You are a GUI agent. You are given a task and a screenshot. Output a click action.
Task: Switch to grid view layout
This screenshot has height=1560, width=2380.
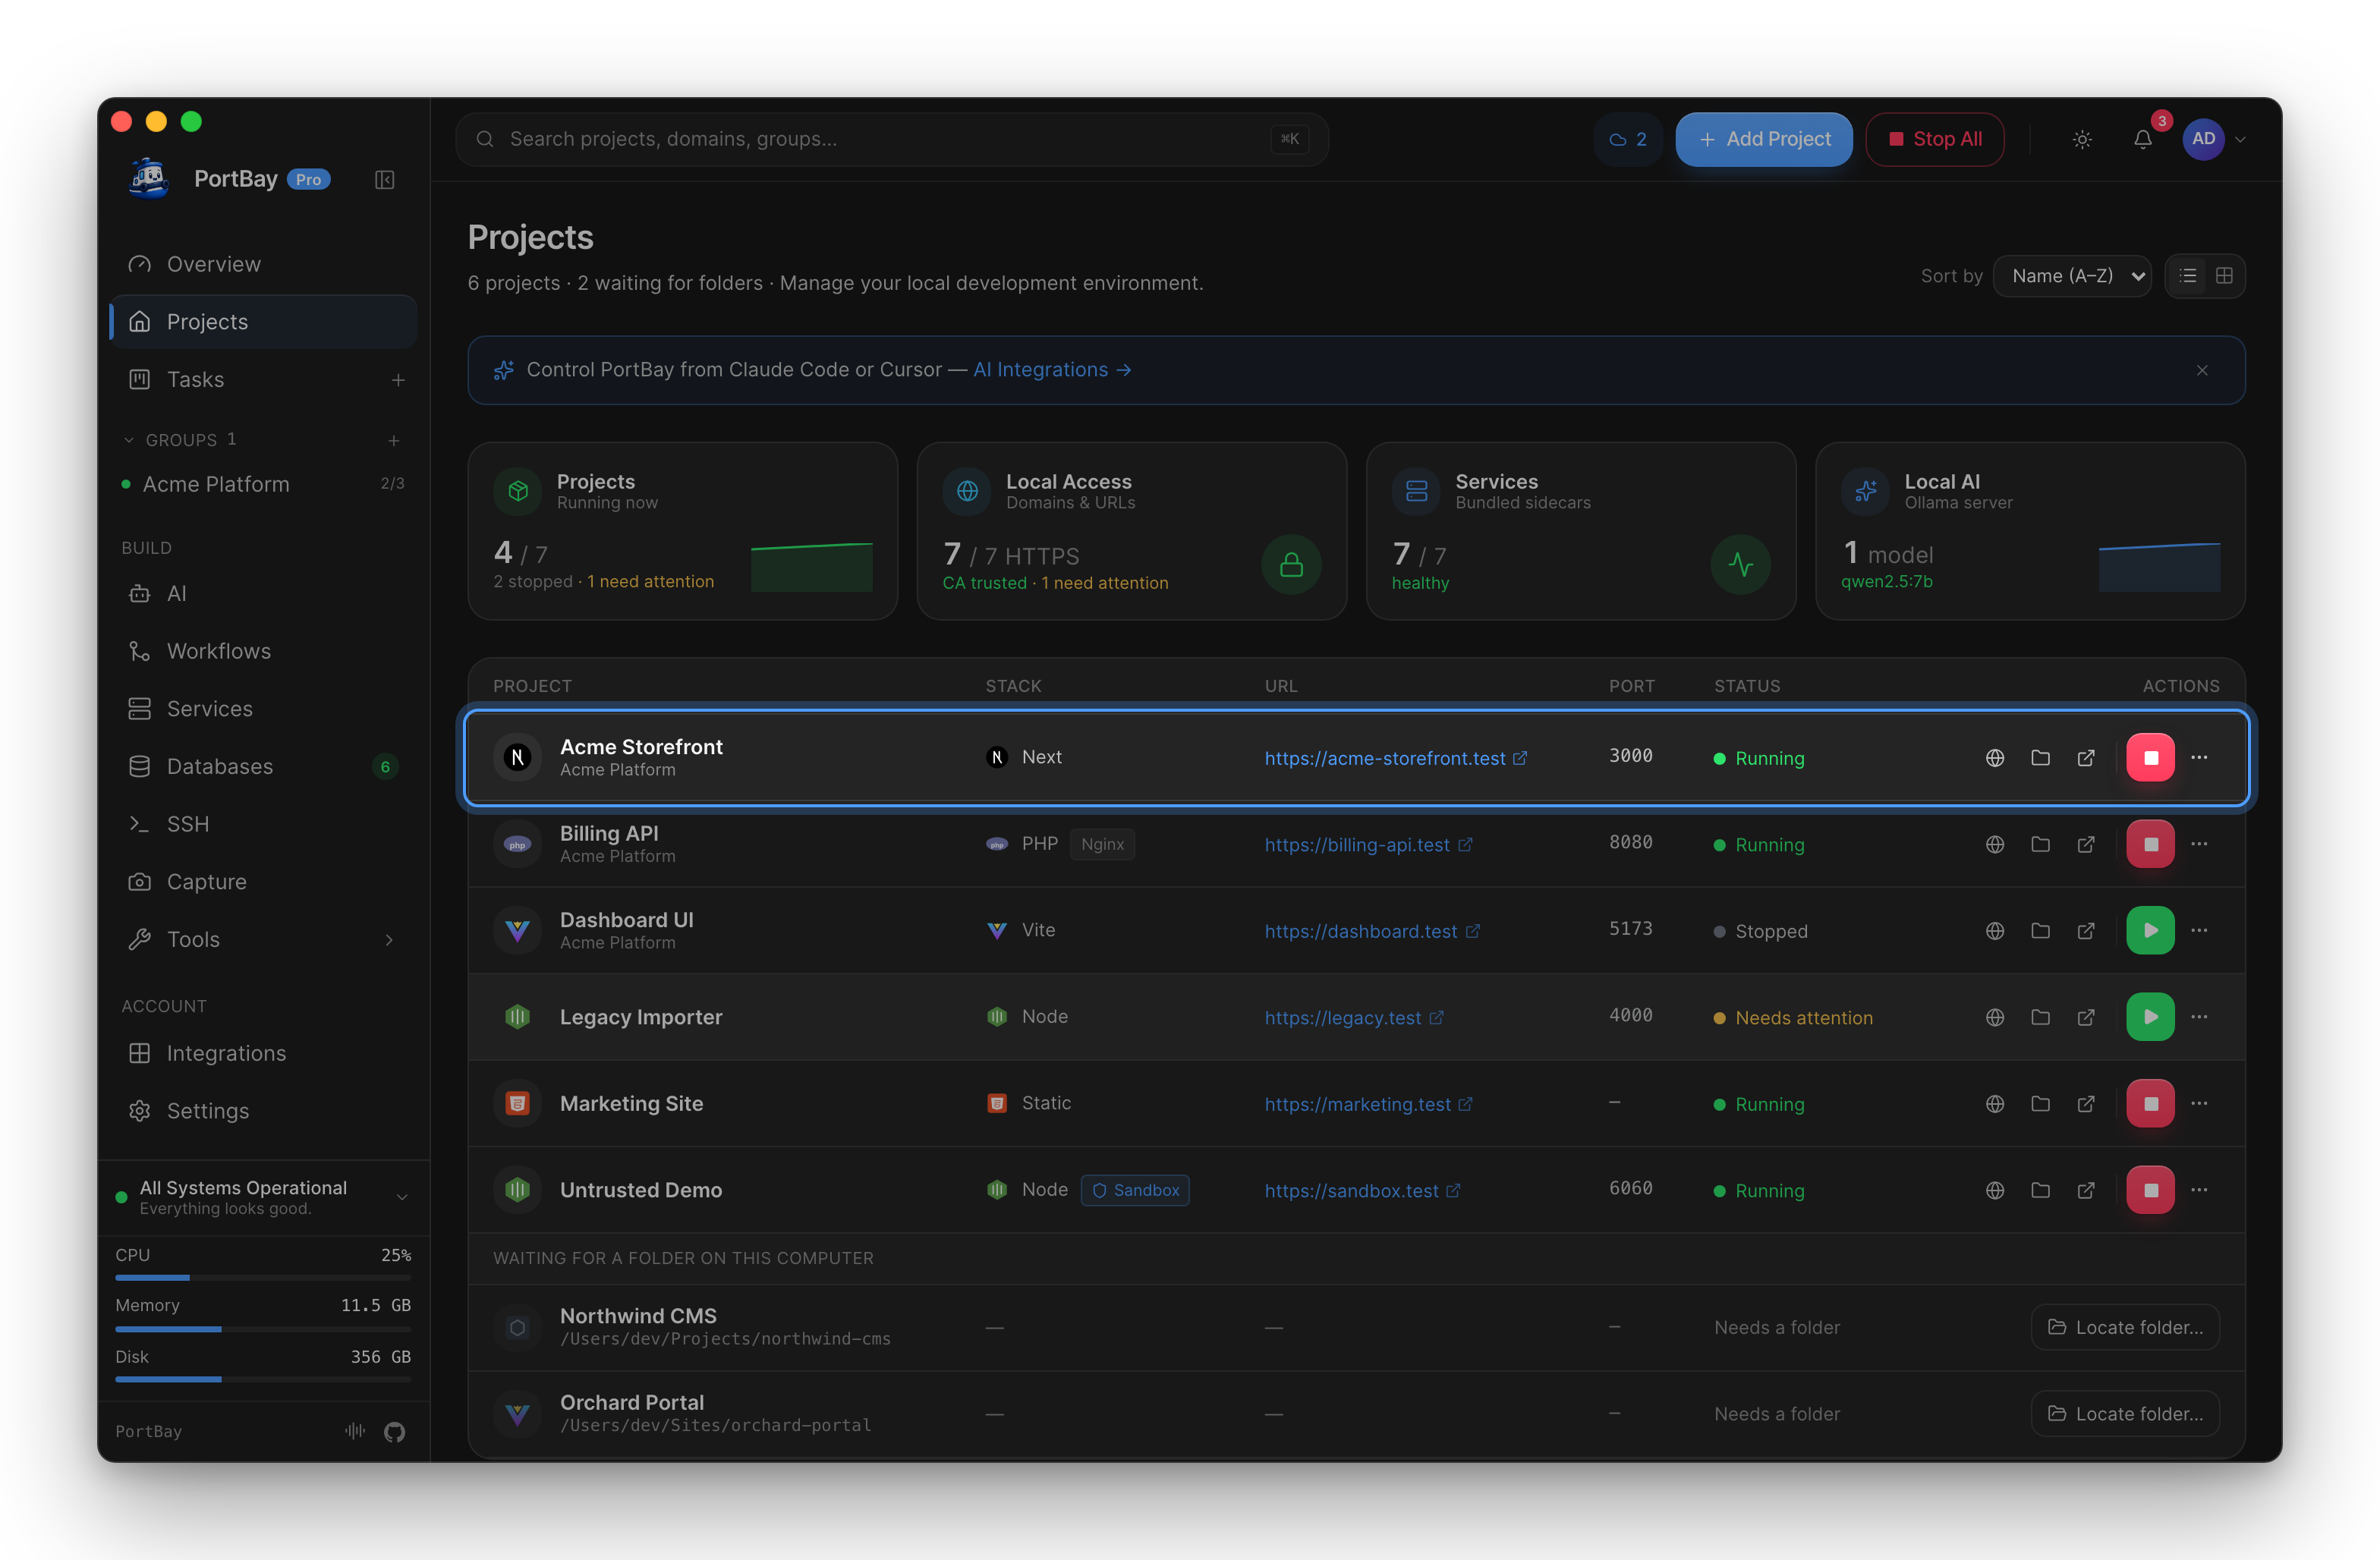[x=2224, y=276]
